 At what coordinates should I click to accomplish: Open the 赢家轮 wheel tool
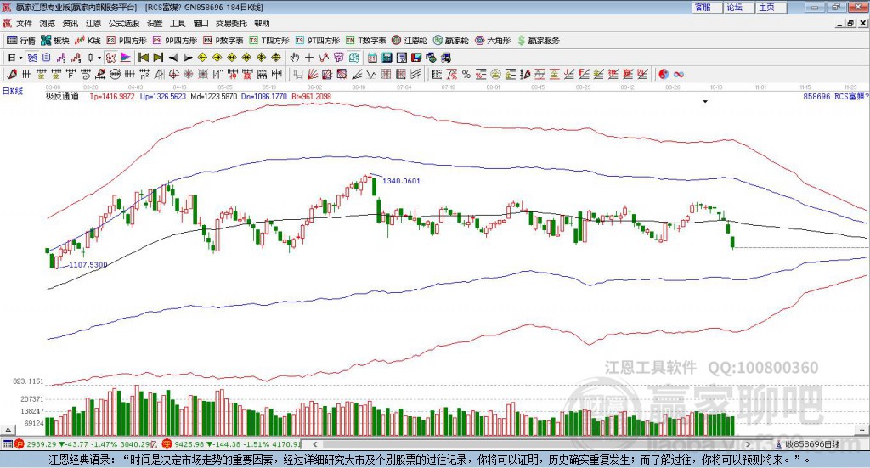tap(450, 41)
